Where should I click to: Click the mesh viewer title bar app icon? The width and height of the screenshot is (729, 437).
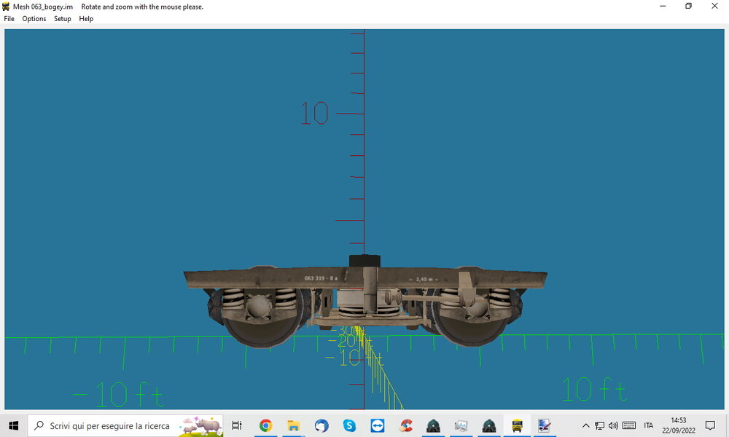pyautogui.click(x=6, y=7)
